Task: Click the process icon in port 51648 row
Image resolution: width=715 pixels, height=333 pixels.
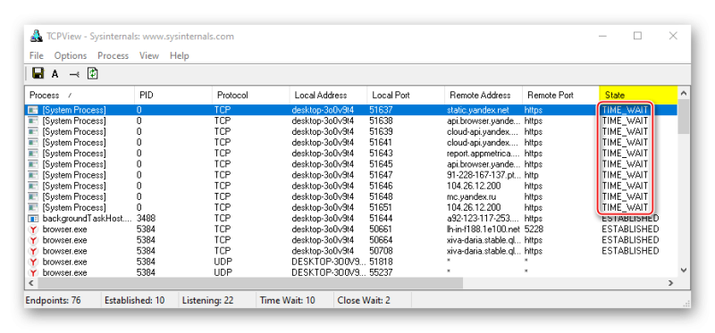Action: [x=33, y=196]
